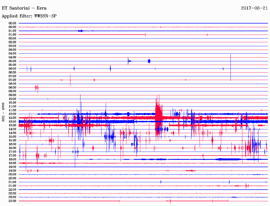This screenshot has height=206, width=270.
Task: Select the 01:30 time label
Action: click(12, 35)
